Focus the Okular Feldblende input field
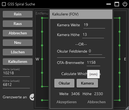 (95, 51)
